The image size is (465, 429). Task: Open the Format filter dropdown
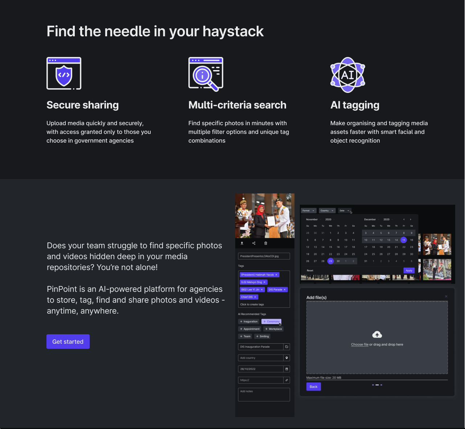coord(309,211)
